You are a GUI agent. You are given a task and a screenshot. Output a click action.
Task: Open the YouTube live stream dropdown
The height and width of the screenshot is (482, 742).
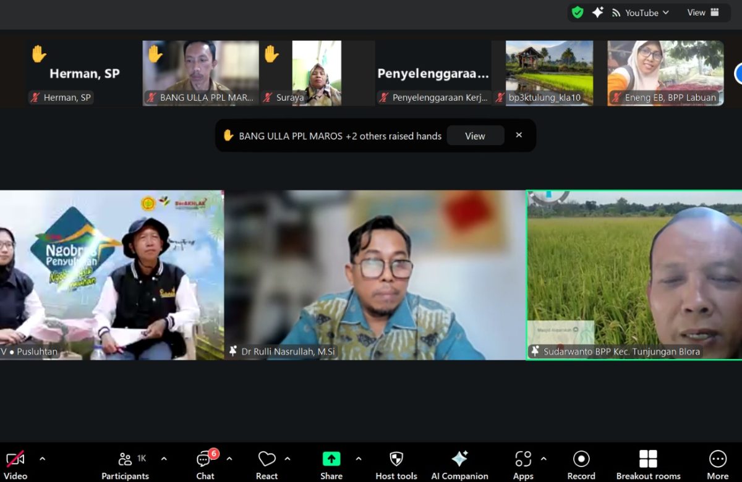pos(641,12)
